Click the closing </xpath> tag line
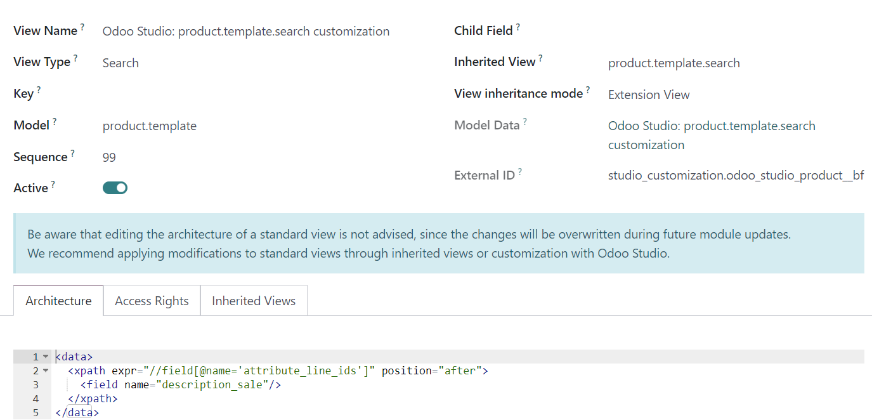The height and width of the screenshot is (420, 872). [x=93, y=398]
